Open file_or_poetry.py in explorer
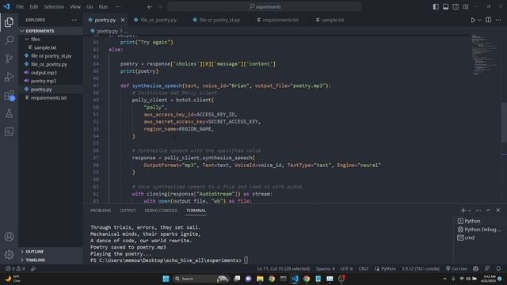This screenshot has height=285, width=507. coord(51,64)
